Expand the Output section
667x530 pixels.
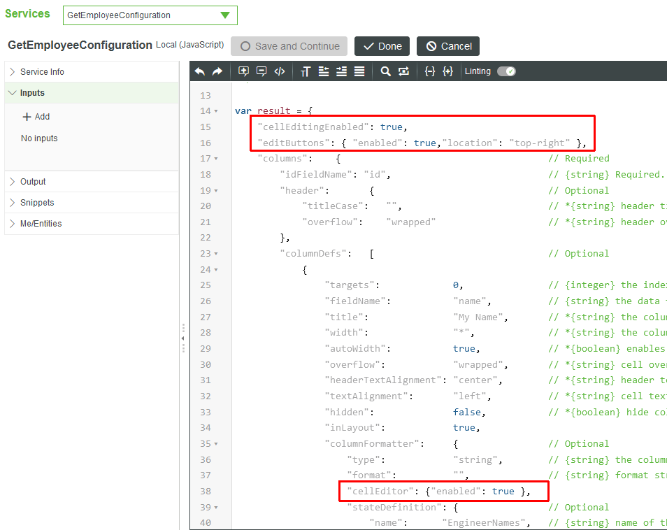(33, 182)
